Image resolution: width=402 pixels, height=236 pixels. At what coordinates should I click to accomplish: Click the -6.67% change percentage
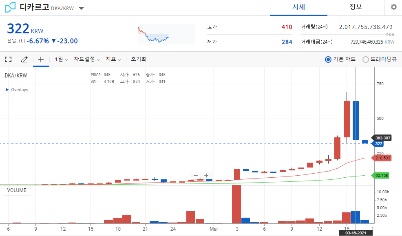[38, 41]
